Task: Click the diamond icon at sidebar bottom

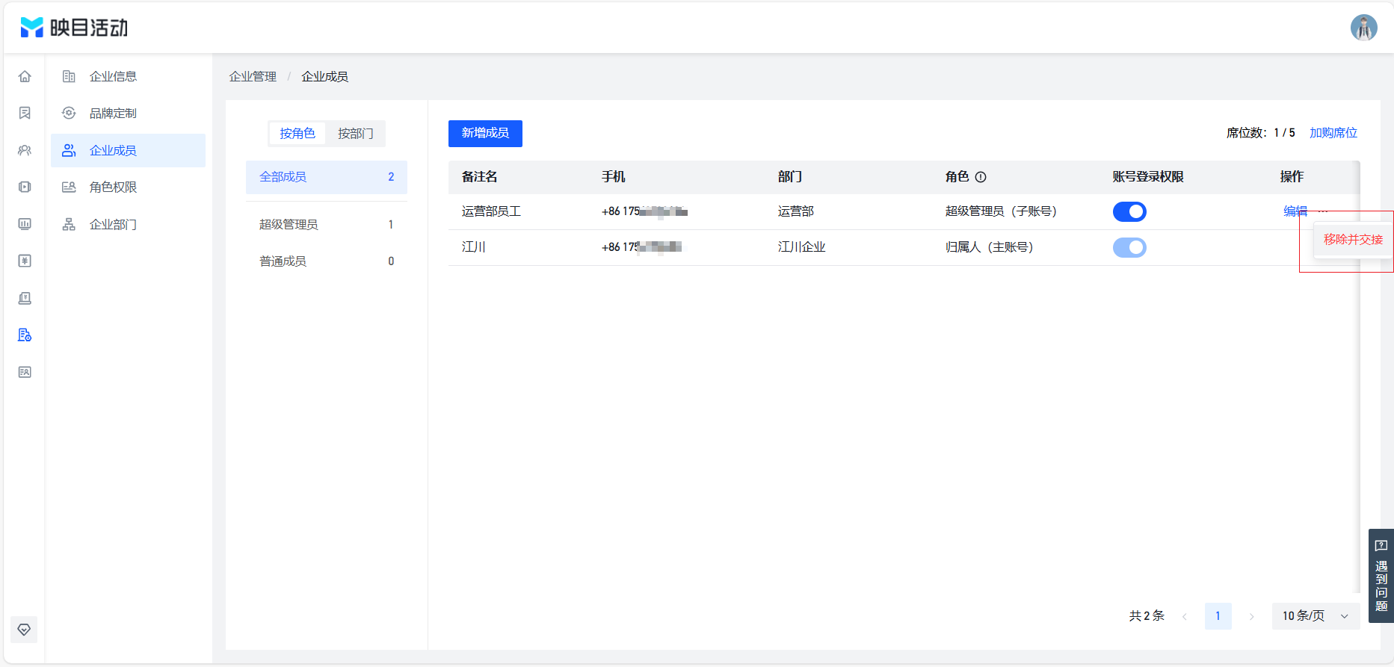Action: (x=24, y=630)
